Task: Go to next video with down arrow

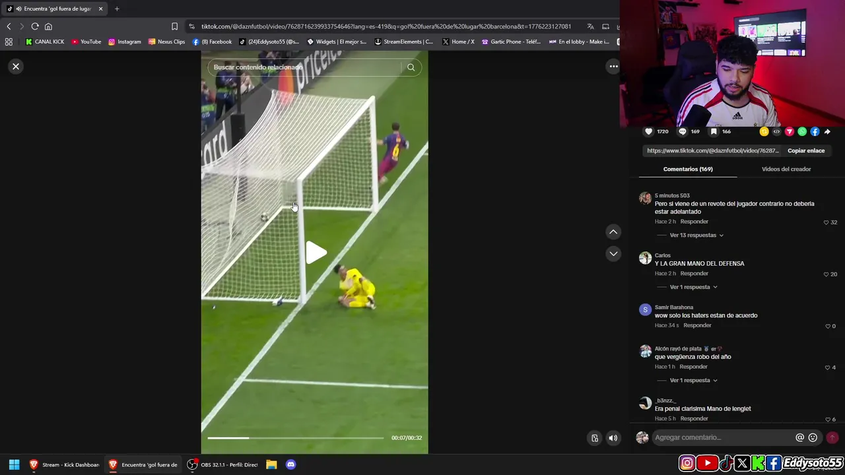Action: [x=613, y=253]
